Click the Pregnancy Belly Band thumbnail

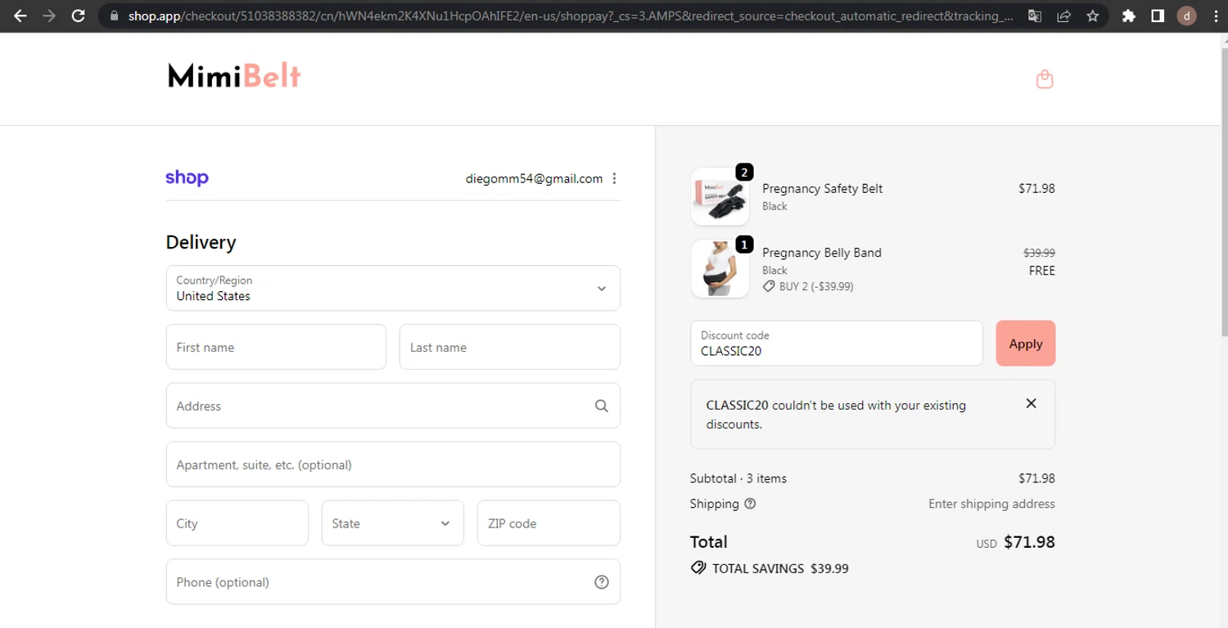[x=720, y=269]
